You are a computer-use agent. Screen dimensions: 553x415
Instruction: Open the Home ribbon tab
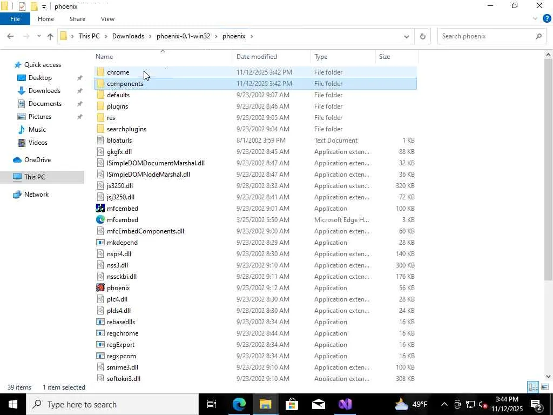[x=46, y=19]
